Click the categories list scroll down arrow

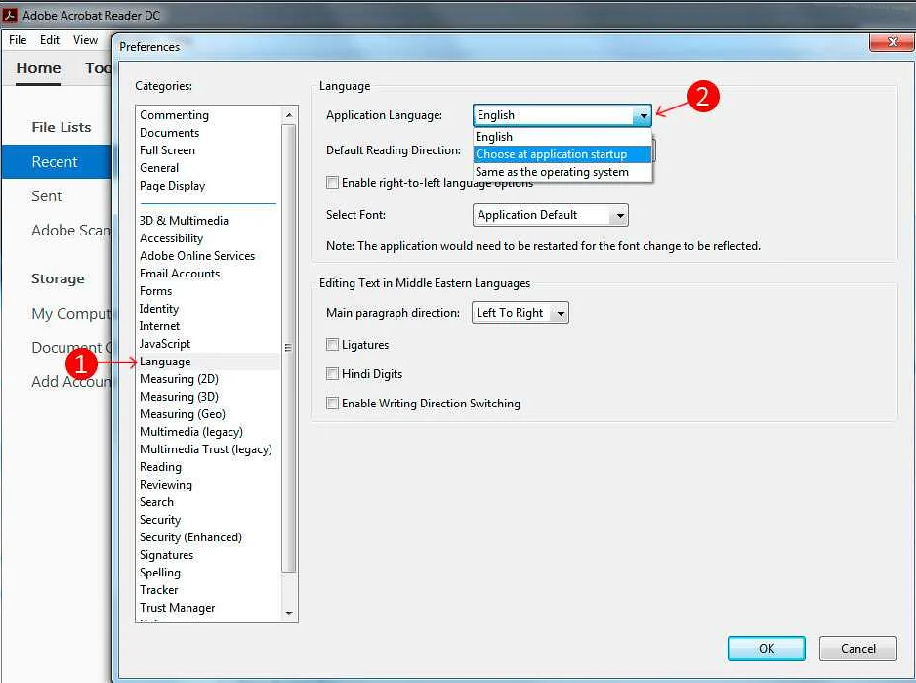point(288,613)
